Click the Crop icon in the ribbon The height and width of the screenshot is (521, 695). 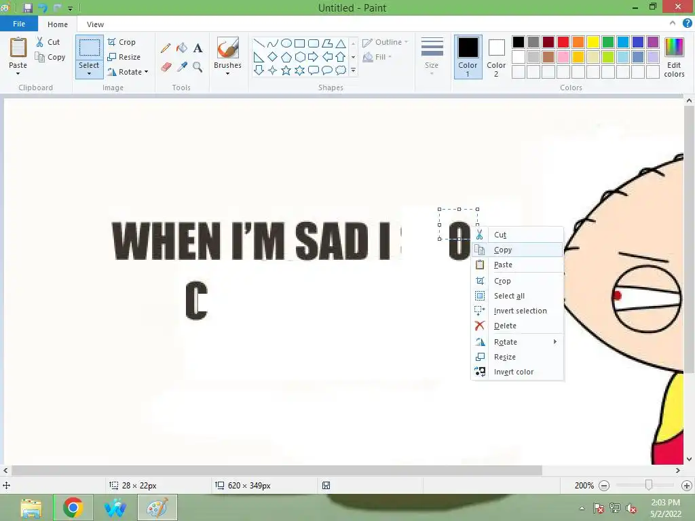click(x=112, y=41)
